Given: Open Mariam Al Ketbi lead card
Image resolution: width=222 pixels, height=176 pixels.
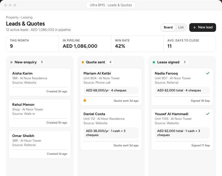Looking at the screenshot, I should click(x=111, y=87).
